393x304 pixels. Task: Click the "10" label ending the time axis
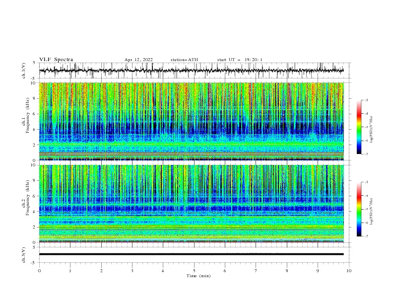pyautogui.click(x=349, y=271)
